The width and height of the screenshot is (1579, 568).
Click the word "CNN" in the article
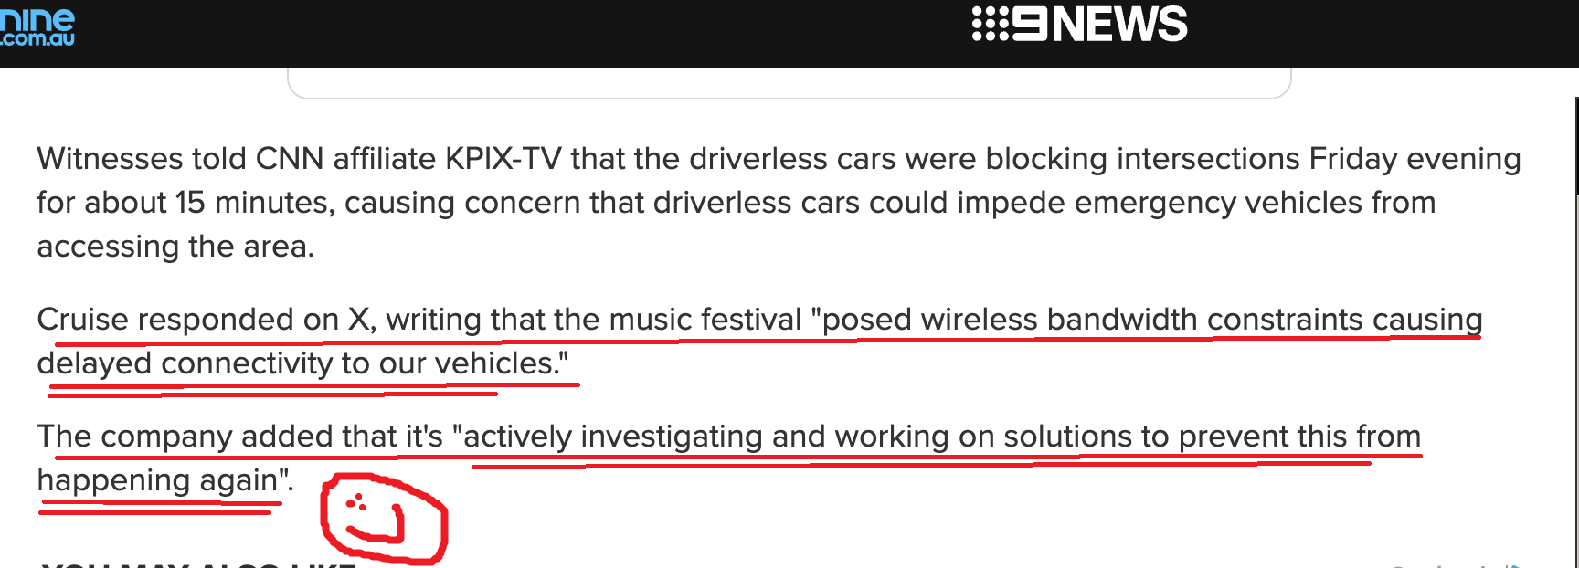click(289, 159)
